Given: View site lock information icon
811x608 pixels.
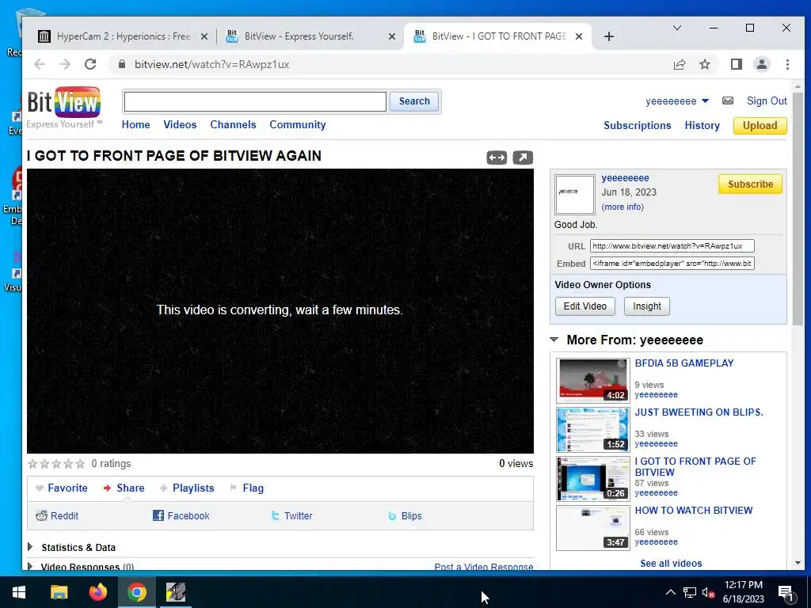Looking at the screenshot, I should point(122,65).
